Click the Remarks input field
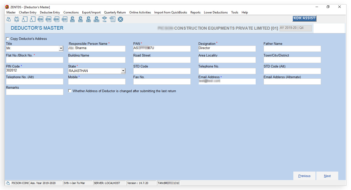 (x=35, y=92)
